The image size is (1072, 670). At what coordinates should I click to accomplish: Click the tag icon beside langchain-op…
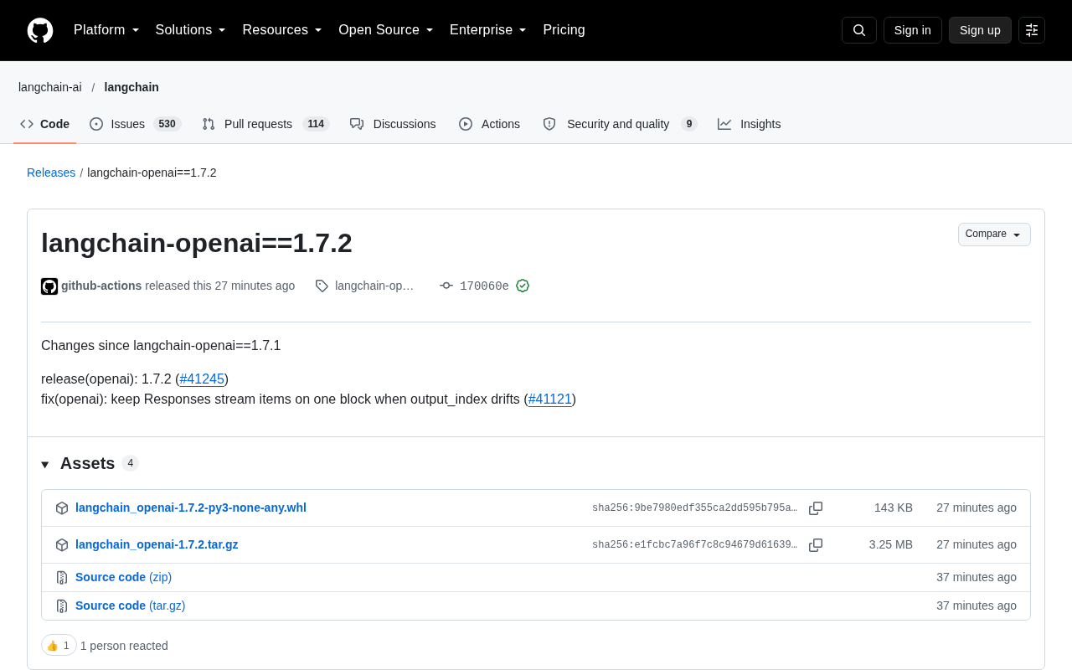322,286
